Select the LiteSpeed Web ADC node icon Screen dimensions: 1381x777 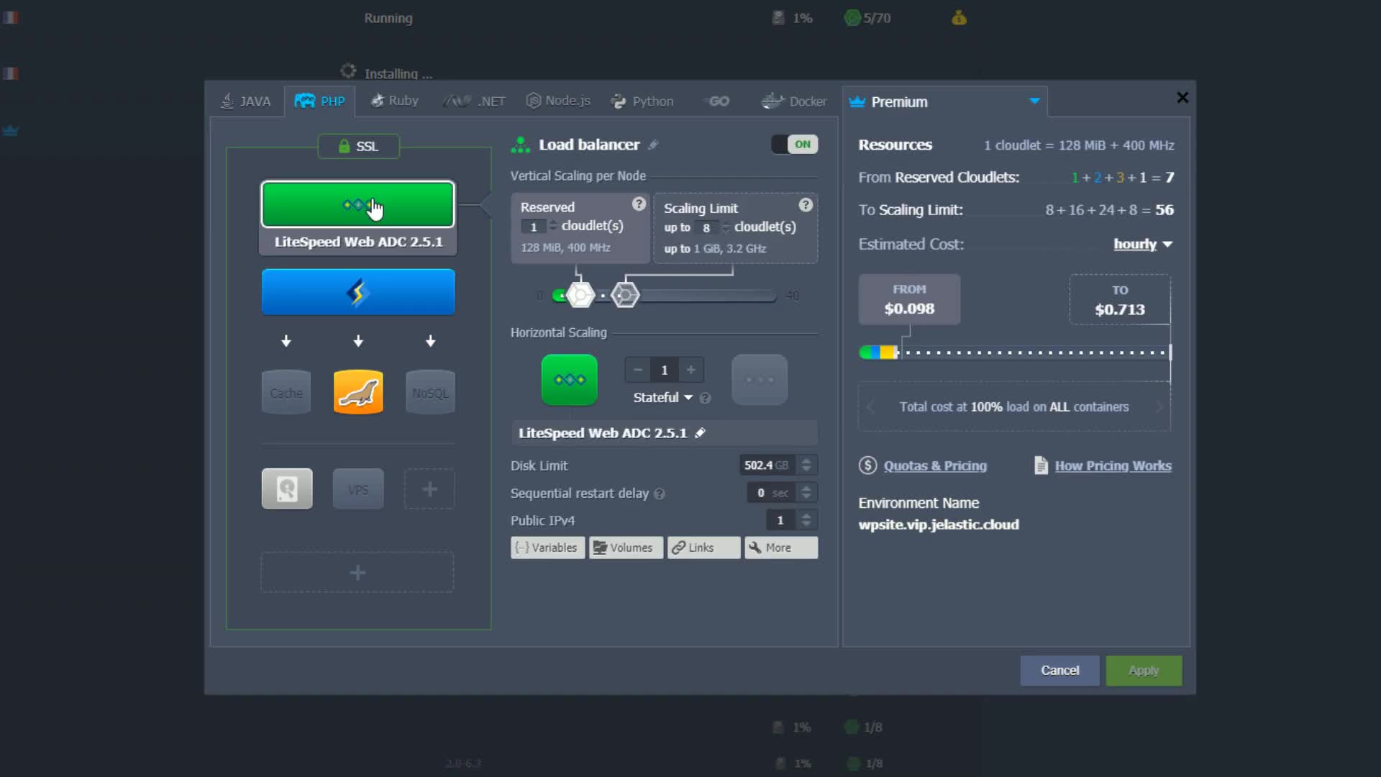point(357,204)
